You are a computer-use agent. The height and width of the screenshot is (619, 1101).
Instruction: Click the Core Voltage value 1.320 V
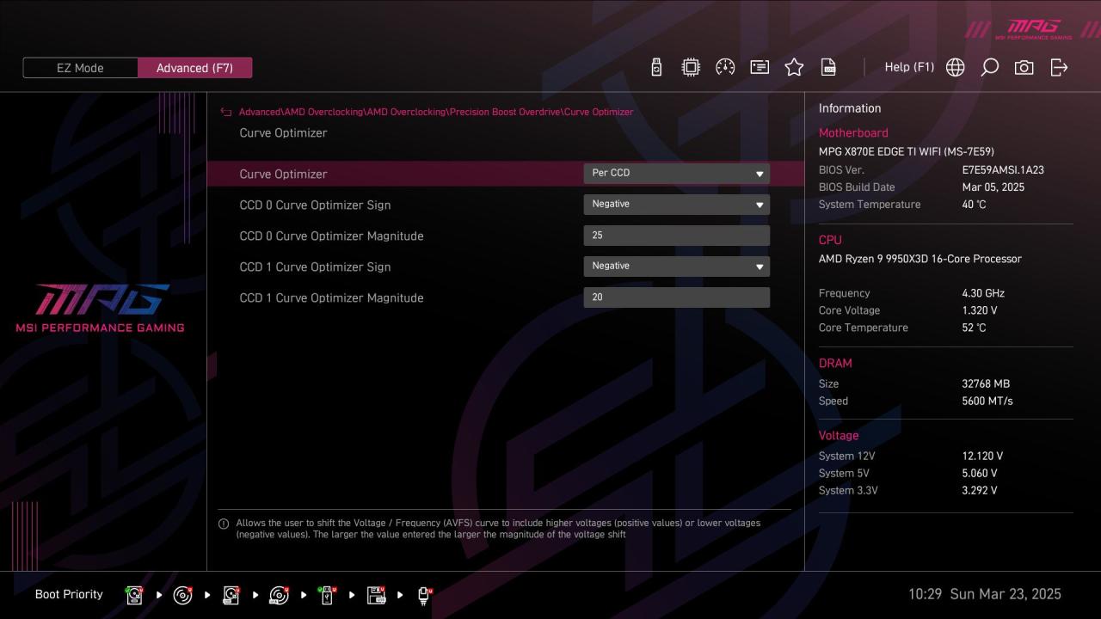[x=980, y=310]
